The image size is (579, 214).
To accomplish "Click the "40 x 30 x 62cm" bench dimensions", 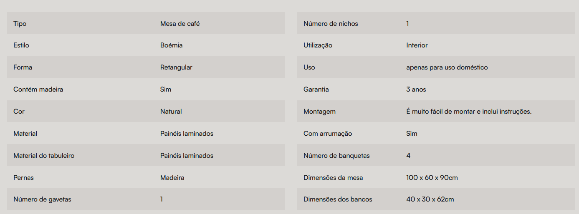I will (430, 199).
